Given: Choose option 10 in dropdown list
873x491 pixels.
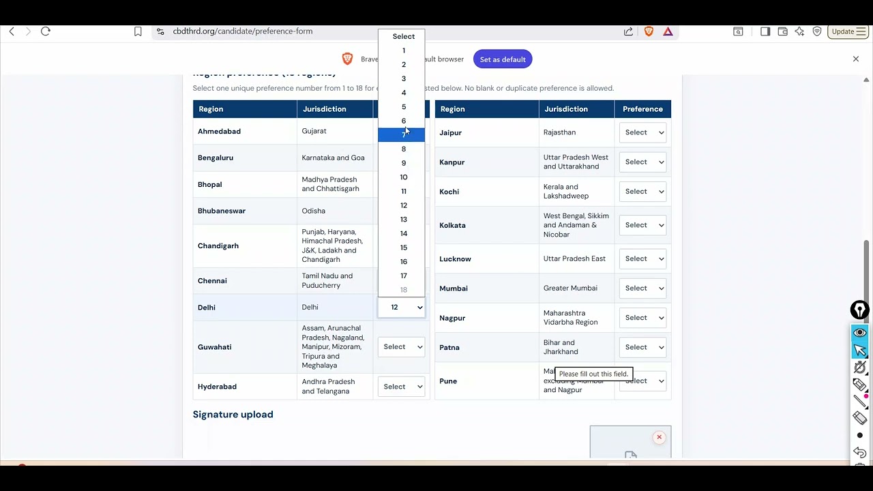Looking at the screenshot, I should [x=403, y=177].
